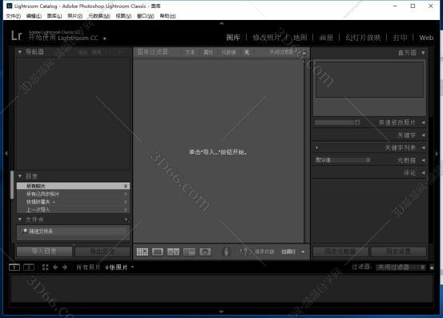The image size is (443, 318).
Task: Switch to the 修改照片 Develop module
Action: [x=267, y=38]
